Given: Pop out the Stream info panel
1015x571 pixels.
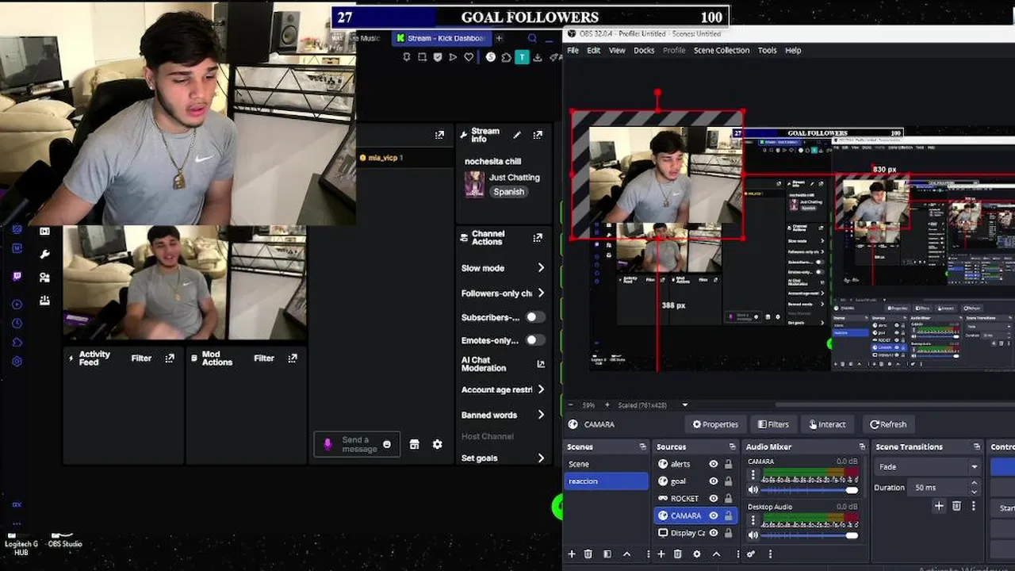Looking at the screenshot, I should click(x=538, y=135).
